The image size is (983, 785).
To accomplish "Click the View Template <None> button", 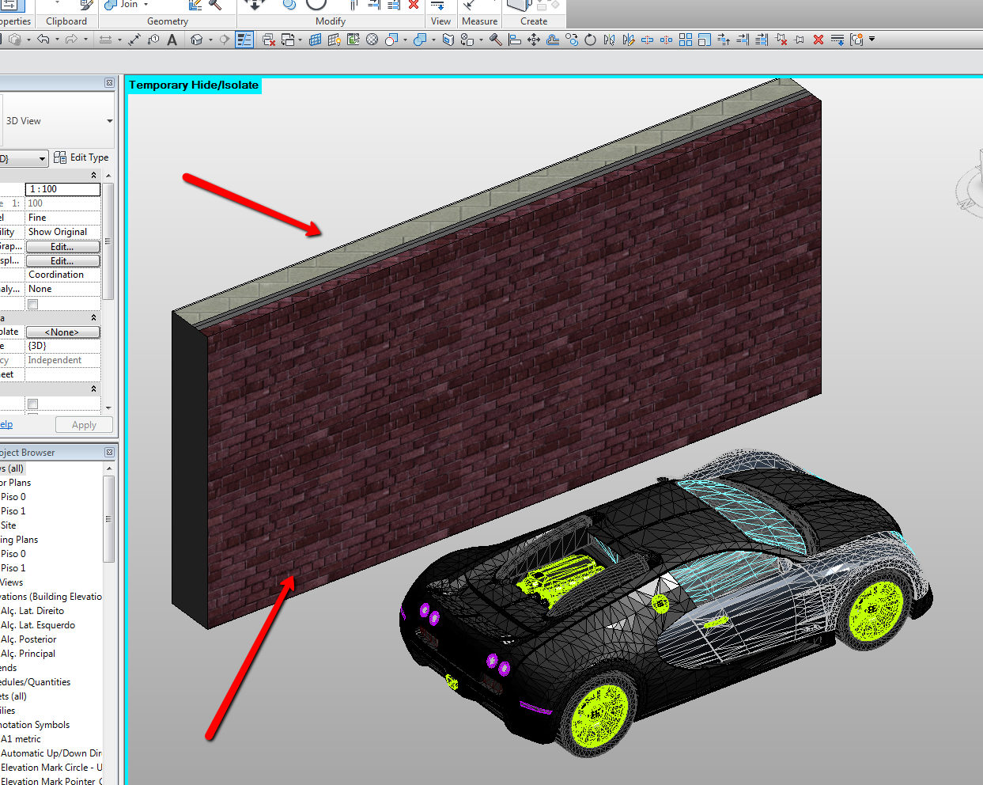I will coord(62,332).
